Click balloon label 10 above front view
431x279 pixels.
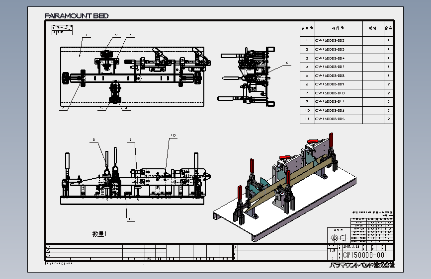(x=173, y=136)
